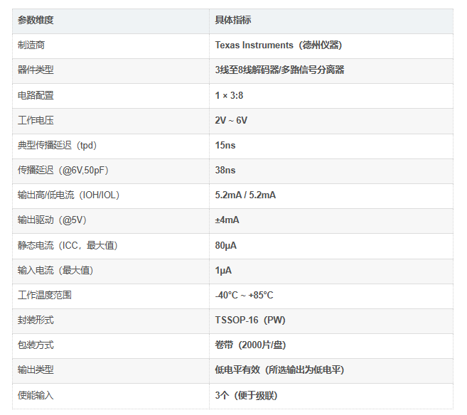Select the 典型传播延迟 (tpd) label
The height and width of the screenshot is (415, 467).
(x=57, y=146)
